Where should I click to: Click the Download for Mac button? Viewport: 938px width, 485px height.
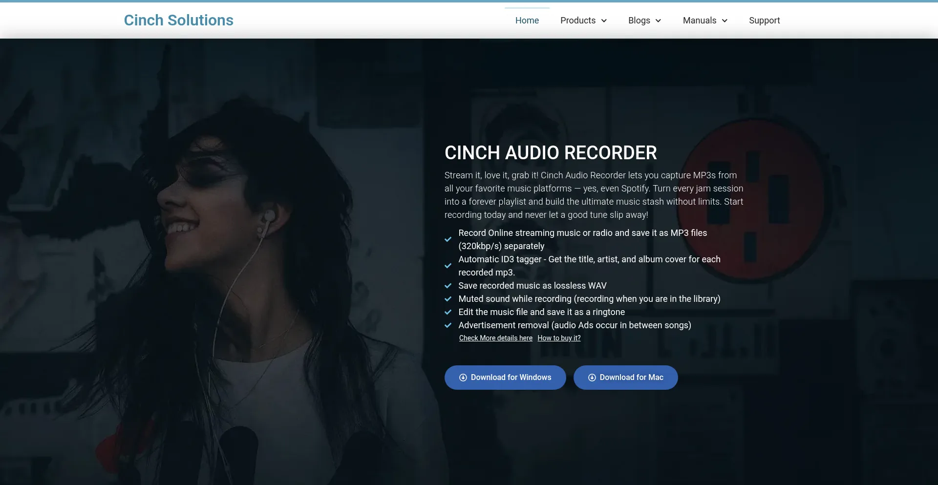point(625,378)
